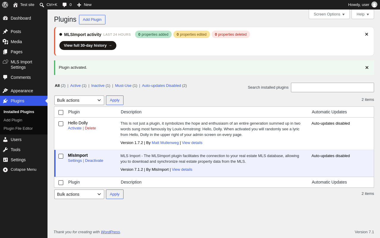Click Hello Dolly's Auto-updates disabled text
380x238 pixels.
[x=331, y=123]
